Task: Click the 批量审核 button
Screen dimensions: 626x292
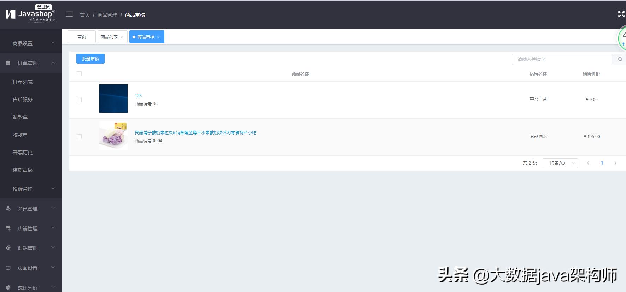Action: click(90, 59)
